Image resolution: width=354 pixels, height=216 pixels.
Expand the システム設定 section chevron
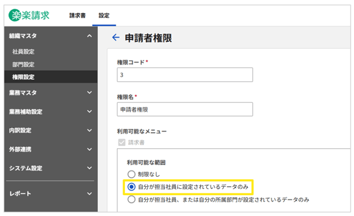(89, 168)
